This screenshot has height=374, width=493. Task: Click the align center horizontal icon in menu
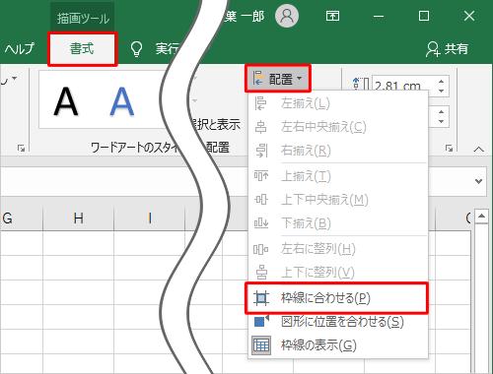click(x=261, y=127)
